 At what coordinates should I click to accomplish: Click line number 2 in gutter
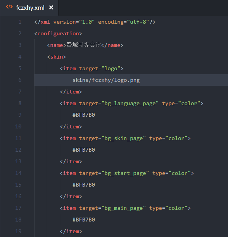click(x=20, y=34)
